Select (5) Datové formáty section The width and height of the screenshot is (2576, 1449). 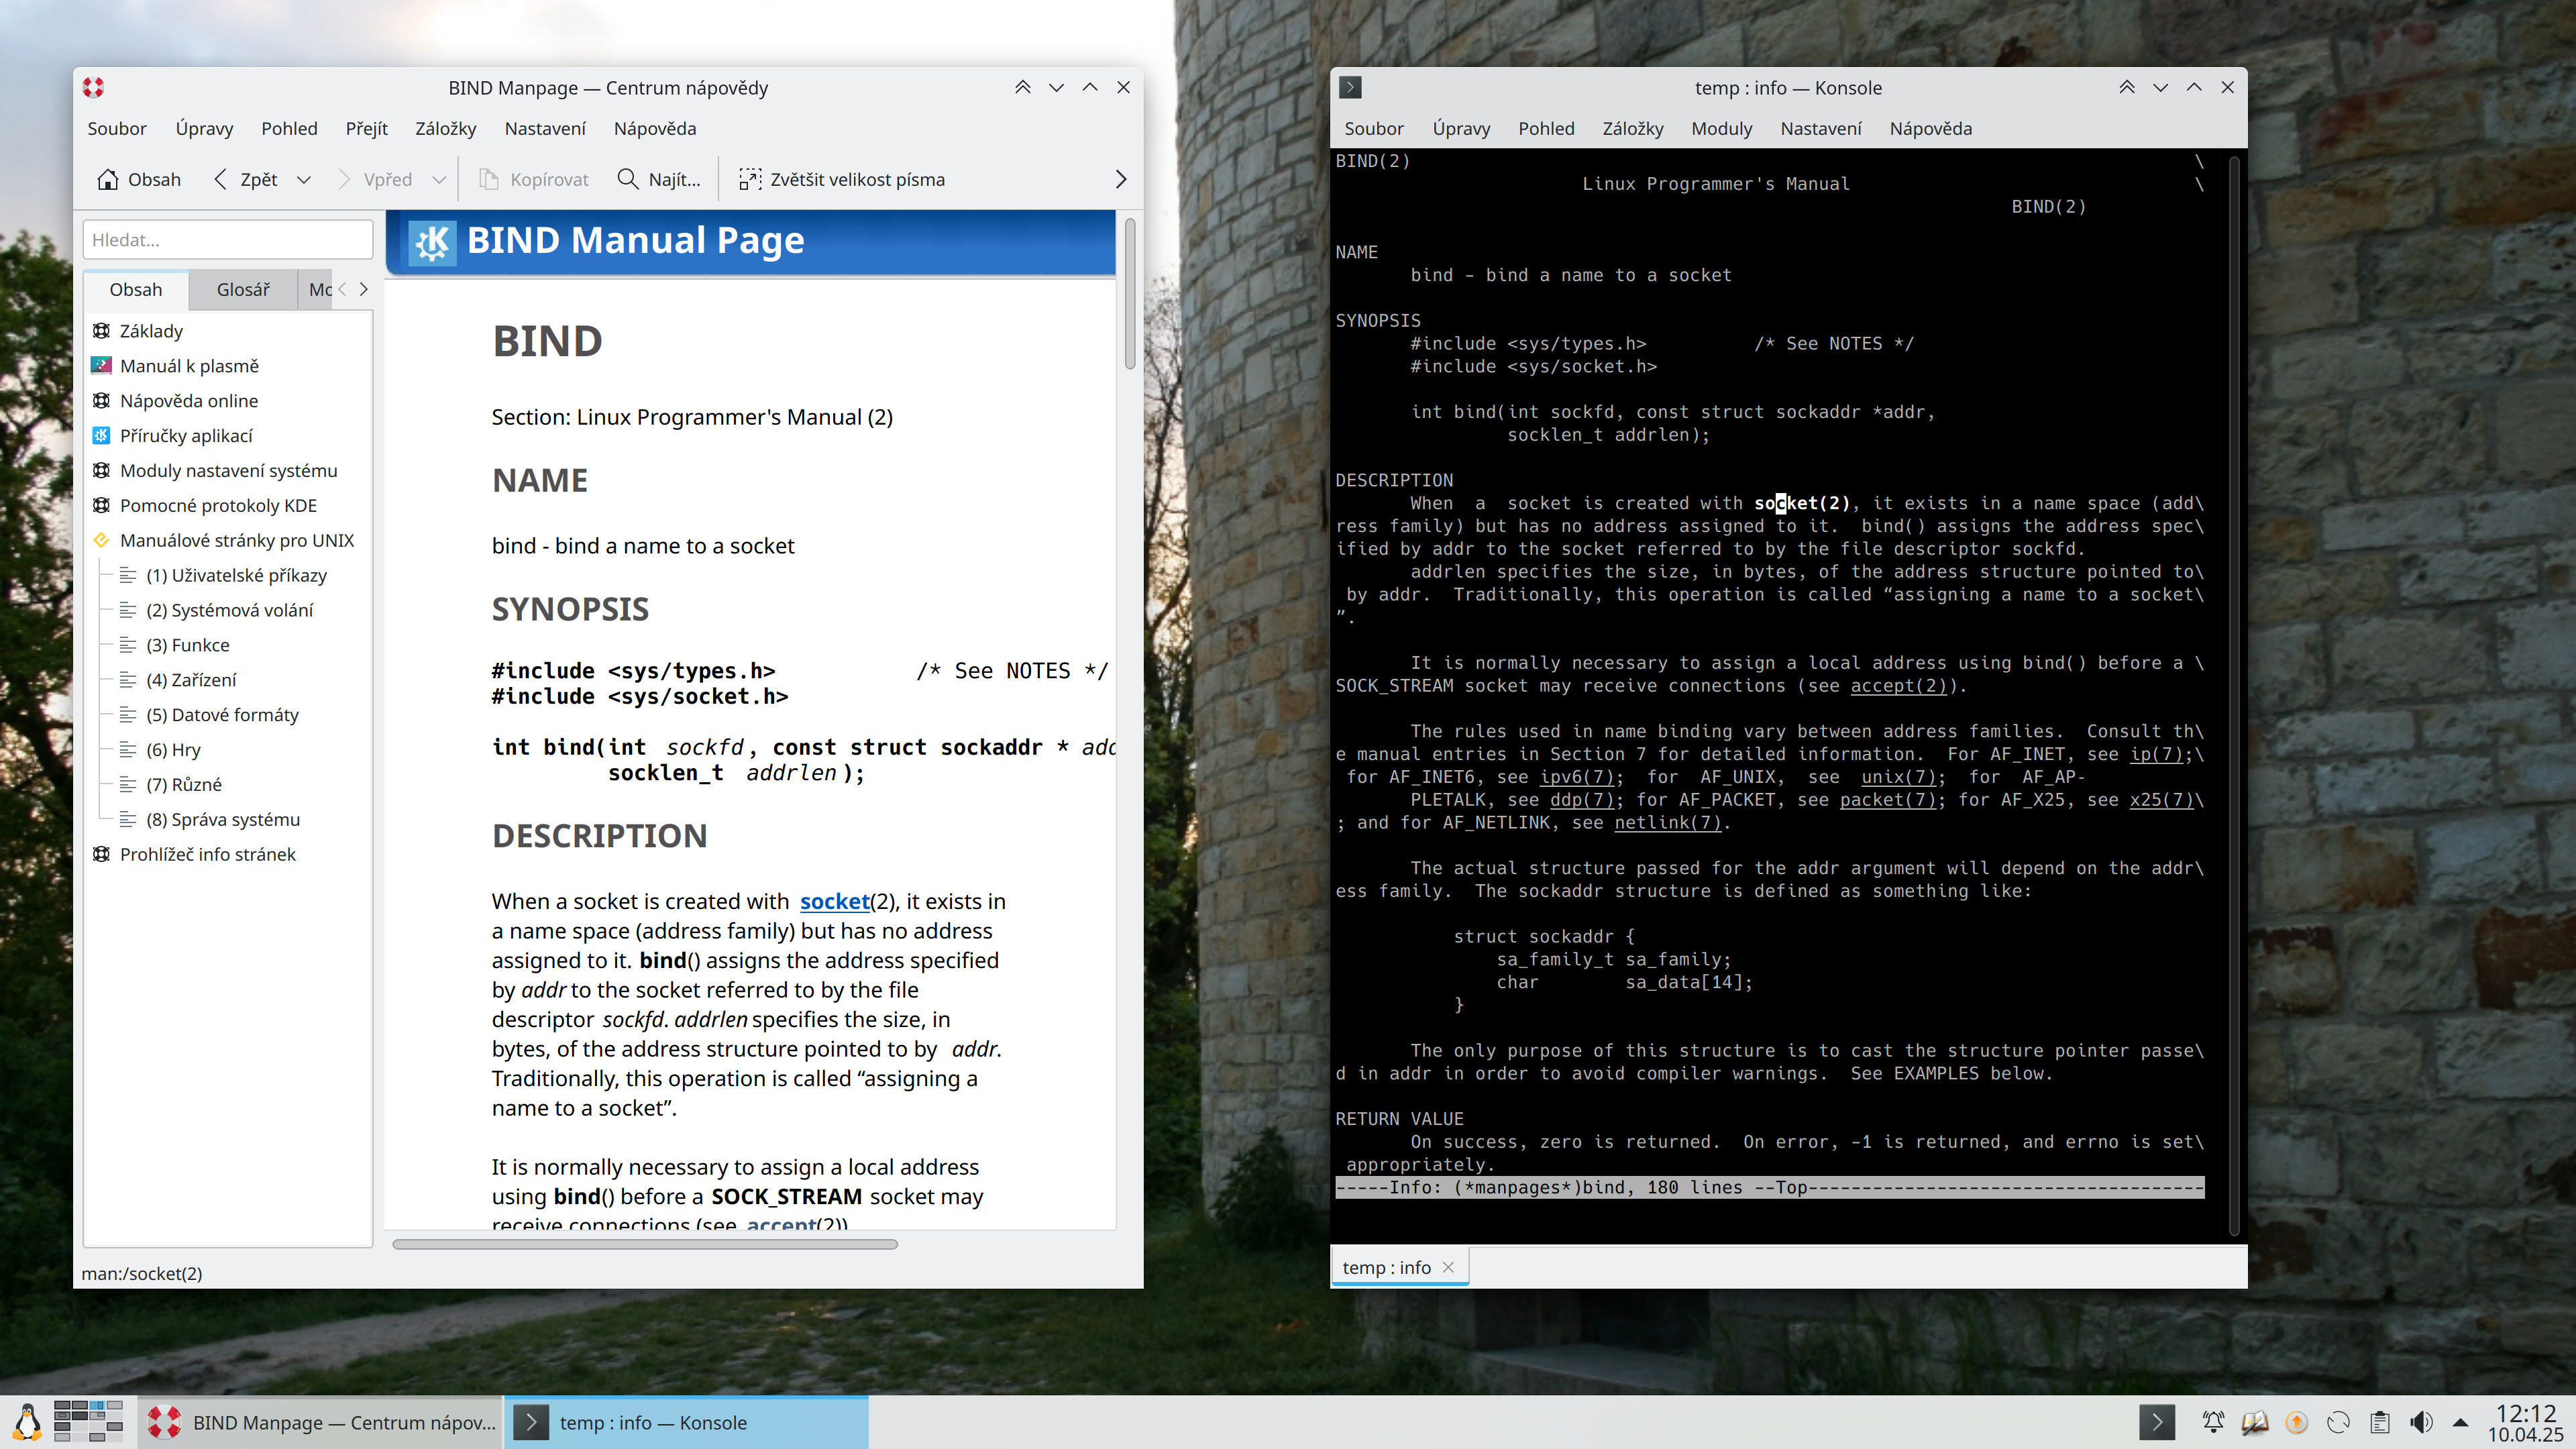222,716
